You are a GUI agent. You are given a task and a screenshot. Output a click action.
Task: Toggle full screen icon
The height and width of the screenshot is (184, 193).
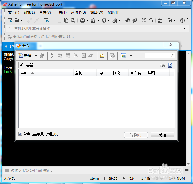click(x=144, y=20)
